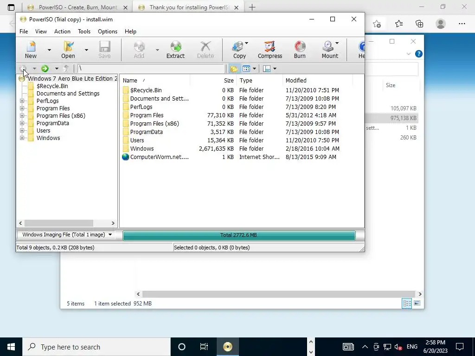Click the PowerISO taskbar icon

pos(227,347)
